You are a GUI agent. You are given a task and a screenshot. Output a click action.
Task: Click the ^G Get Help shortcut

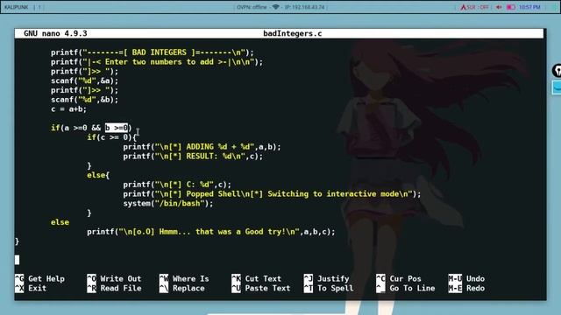tap(39, 278)
